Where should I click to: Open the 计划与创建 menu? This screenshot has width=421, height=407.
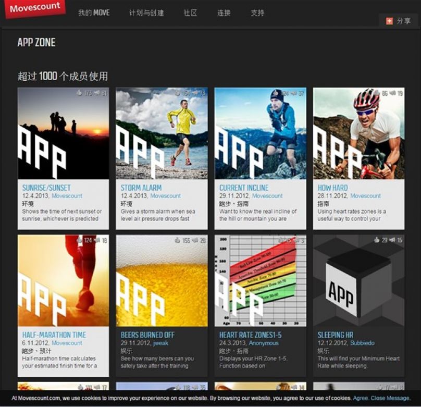pos(146,13)
